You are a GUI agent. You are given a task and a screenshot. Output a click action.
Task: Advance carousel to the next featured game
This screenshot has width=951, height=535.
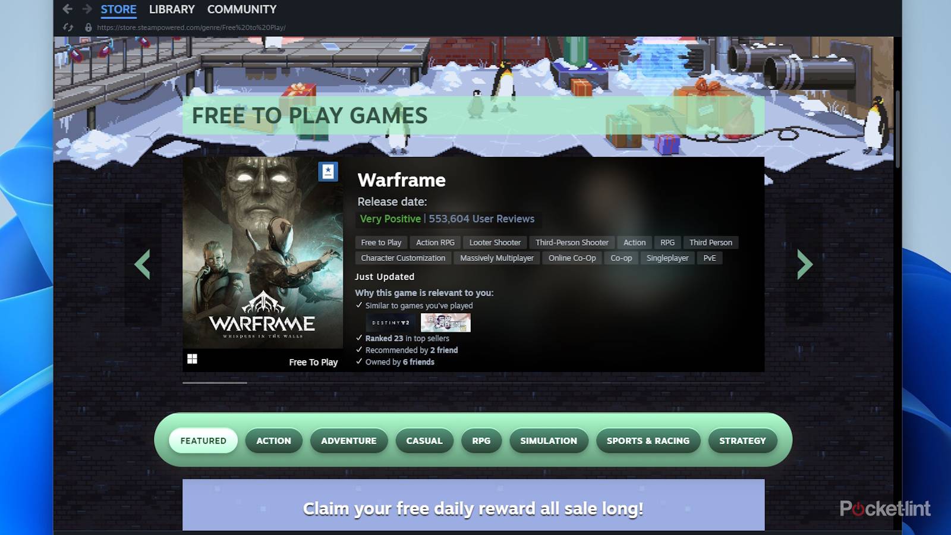(804, 265)
